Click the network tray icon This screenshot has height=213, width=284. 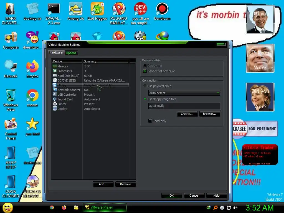(229, 208)
